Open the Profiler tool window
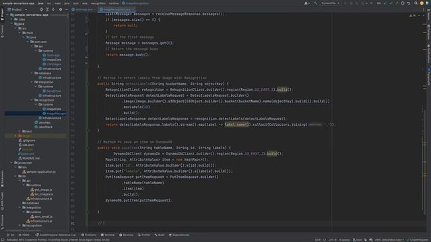Image resolution: width=431 pixels, height=242 pixels. (144, 235)
